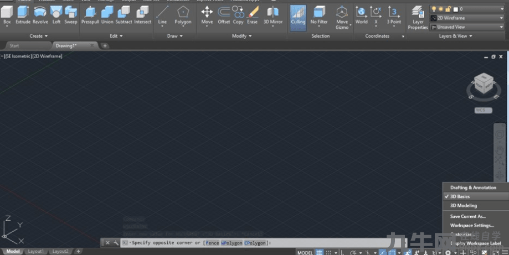The image size is (509, 255).
Task: Toggle Ortho mode in status bar
Action: (x=342, y=252)
